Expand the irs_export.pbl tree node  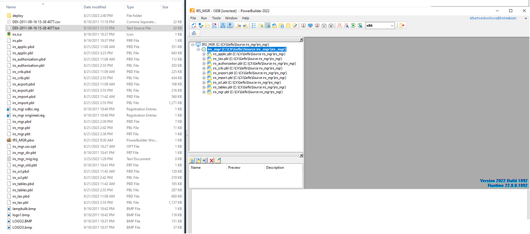pos(204,73)
